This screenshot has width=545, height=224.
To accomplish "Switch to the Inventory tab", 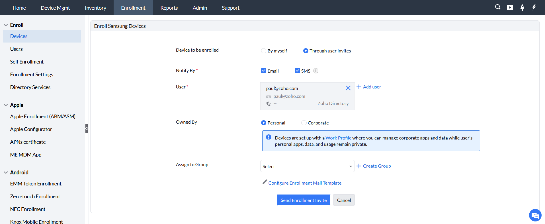I will [x=95, y=8].
